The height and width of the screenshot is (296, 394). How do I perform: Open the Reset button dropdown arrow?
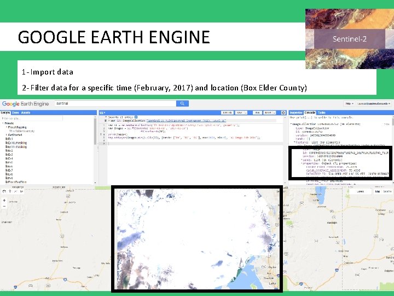(275, 113)
